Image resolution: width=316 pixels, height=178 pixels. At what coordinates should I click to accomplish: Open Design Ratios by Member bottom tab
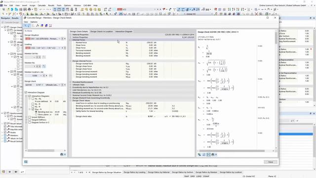point(206,172)
